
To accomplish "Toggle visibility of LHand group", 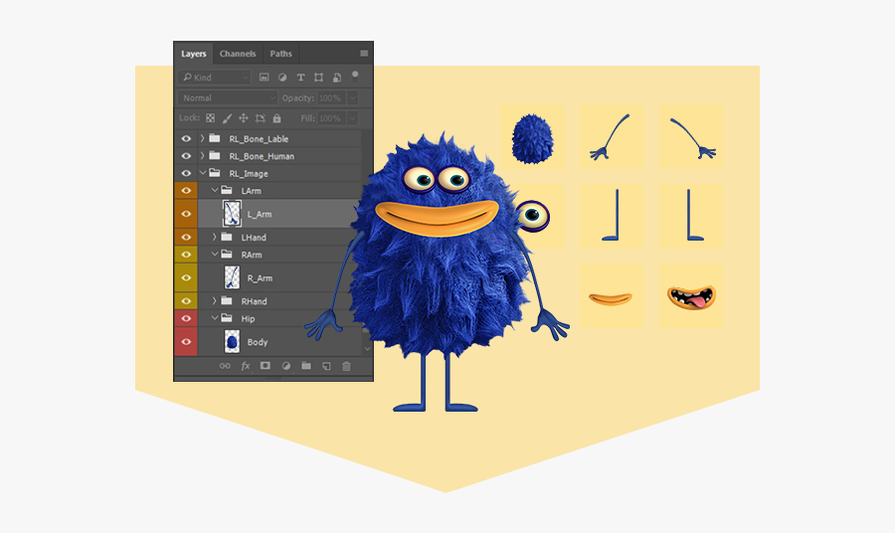I will coord(186,237).
